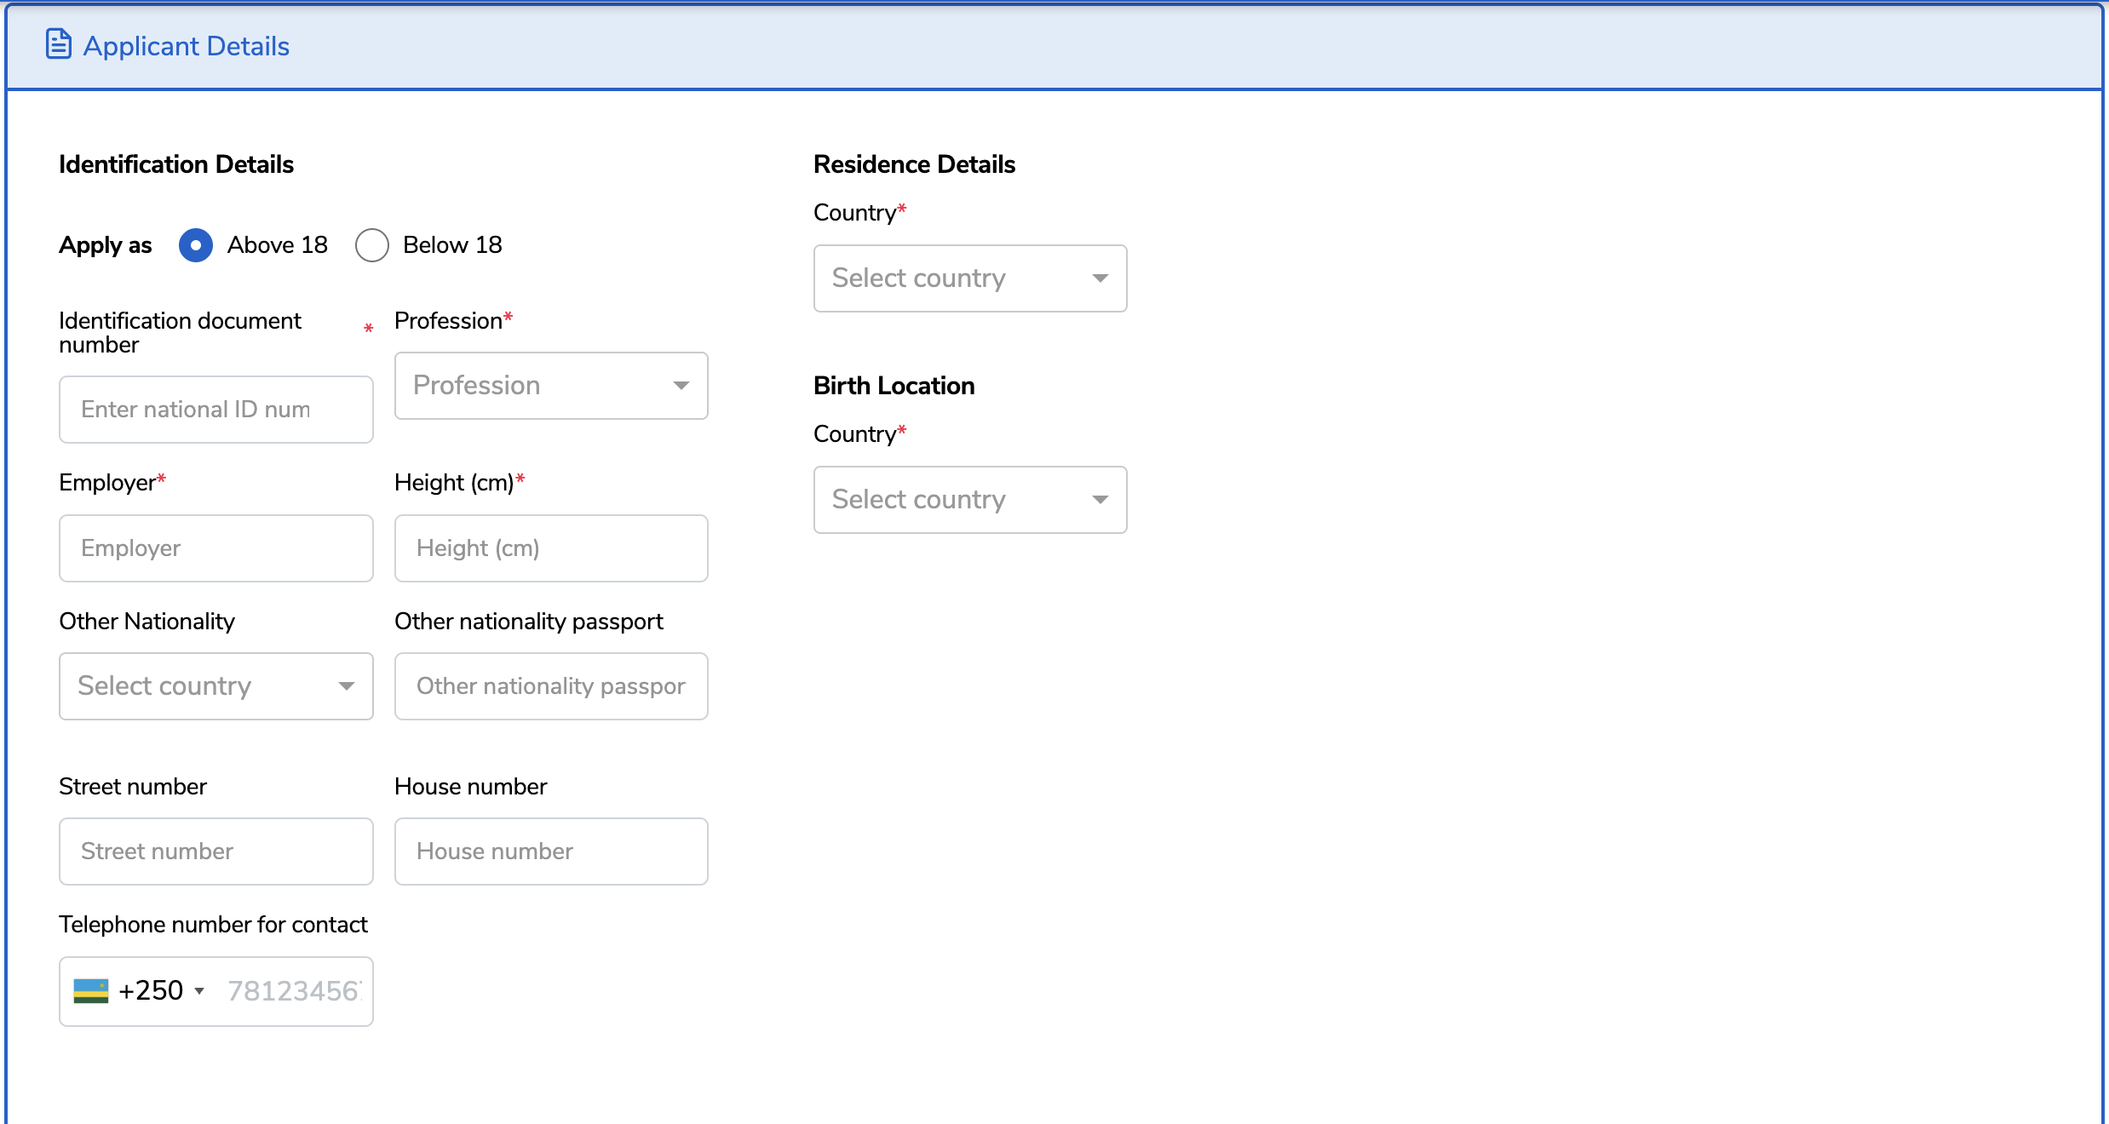Click the Street number input

(215, 852)
